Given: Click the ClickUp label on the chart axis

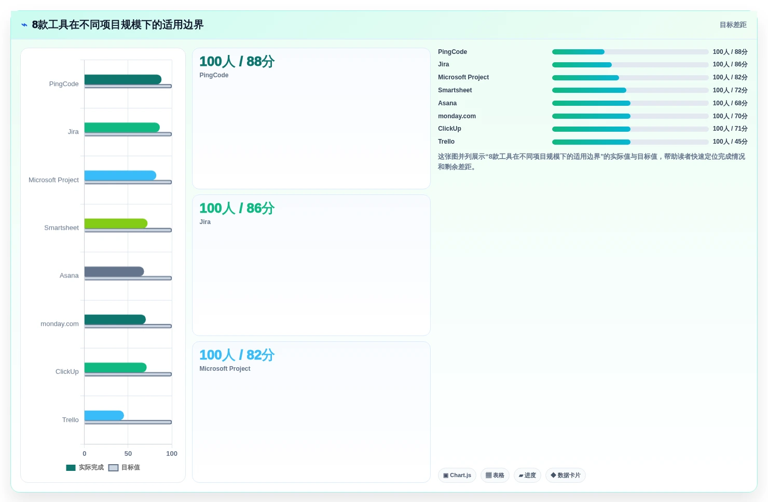Looking at the screenshot, I should 67,372.
